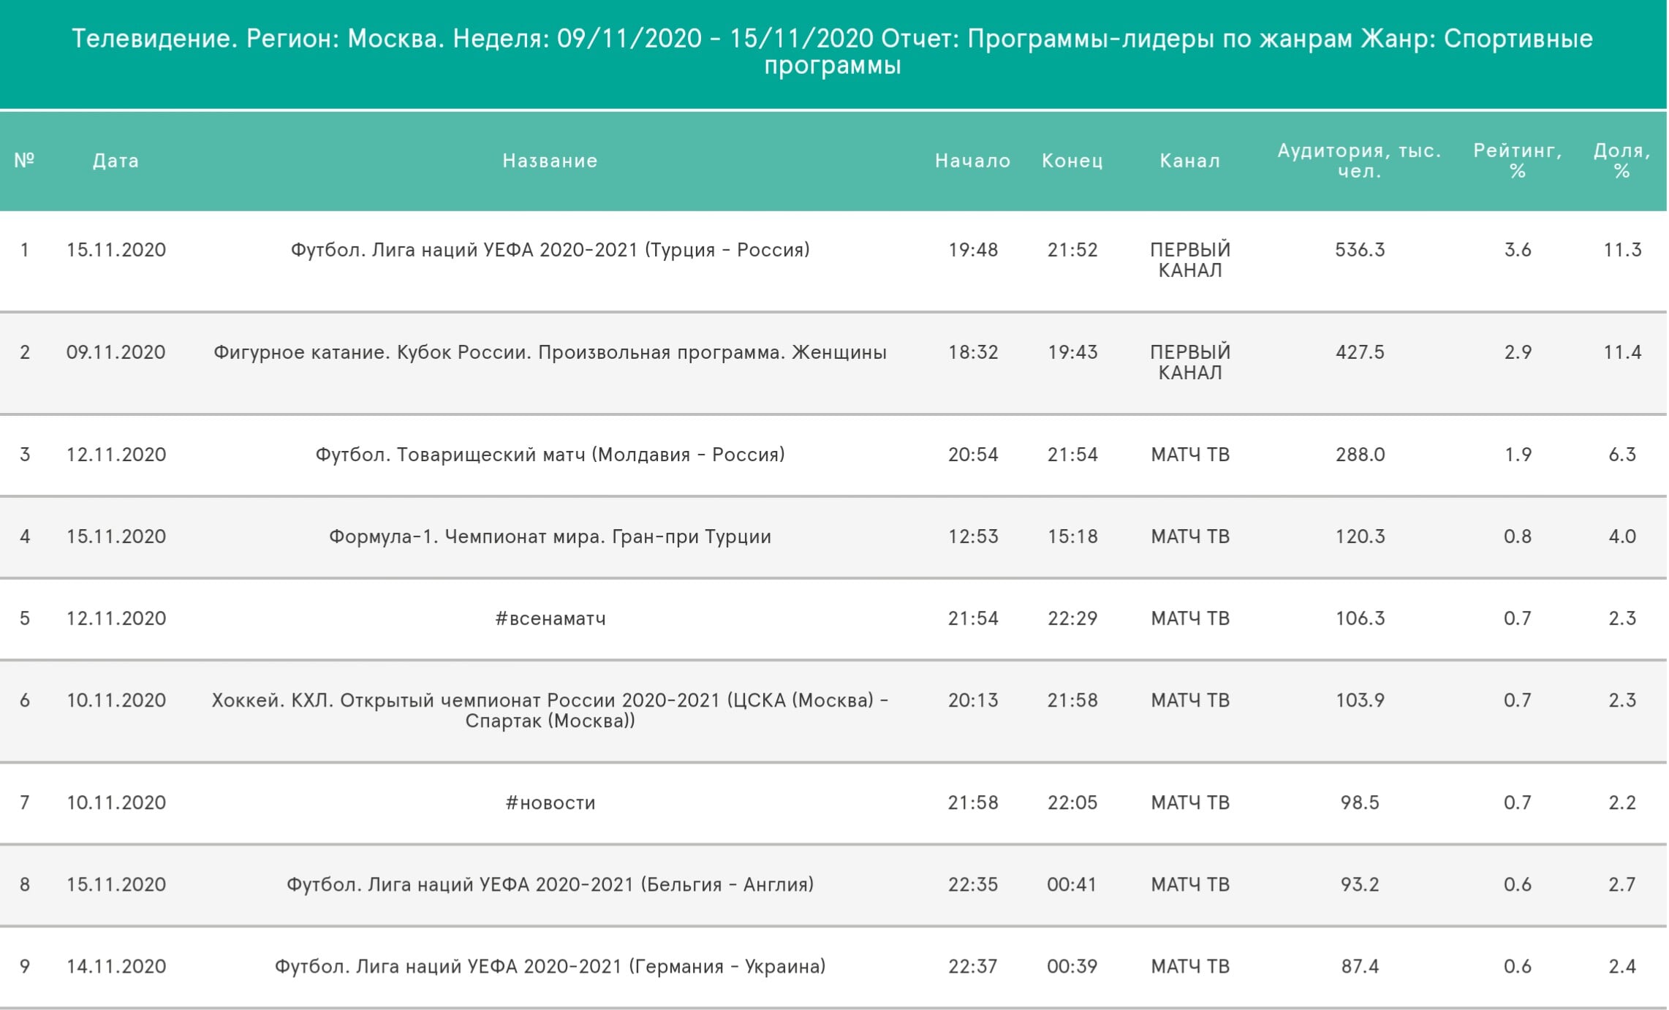Viewport: 1669px width, 1010px height.
Task: Click start time 22:35
Action: point(973,884)
